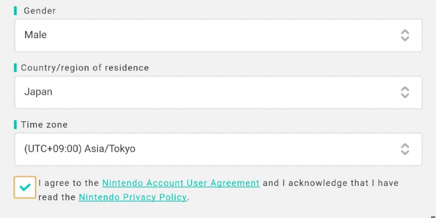Screen dimensions: 436x218
Task: Click the Gender field's up-down arrows icon
Action: tap(404, 35)
